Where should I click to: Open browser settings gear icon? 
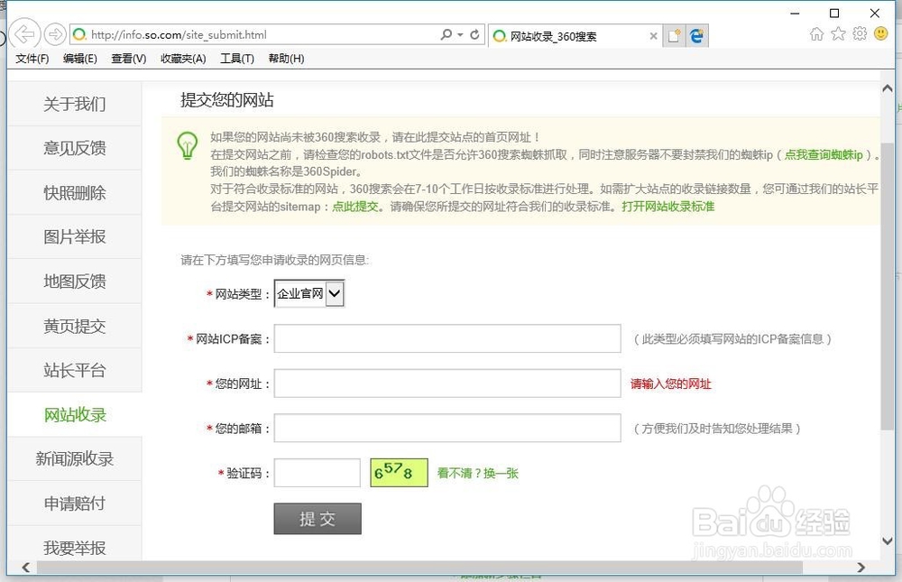[x=860, y=34]
